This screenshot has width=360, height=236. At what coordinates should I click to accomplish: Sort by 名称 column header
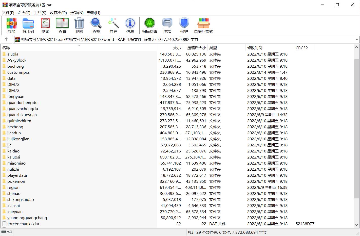tap(79, 48)
